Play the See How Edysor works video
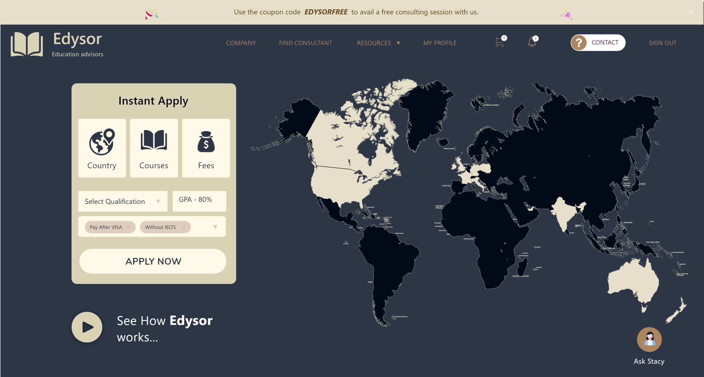This screenshot has height=377, width=704. tap(87, 327)
